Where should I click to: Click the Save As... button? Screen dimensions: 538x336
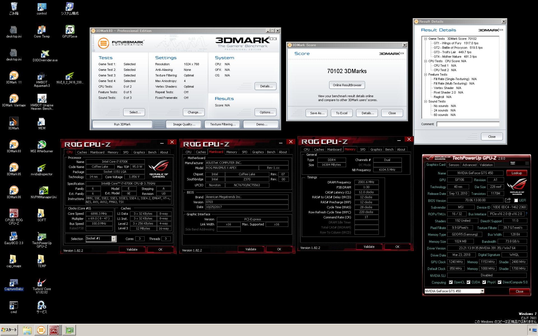tap(317, 113)
